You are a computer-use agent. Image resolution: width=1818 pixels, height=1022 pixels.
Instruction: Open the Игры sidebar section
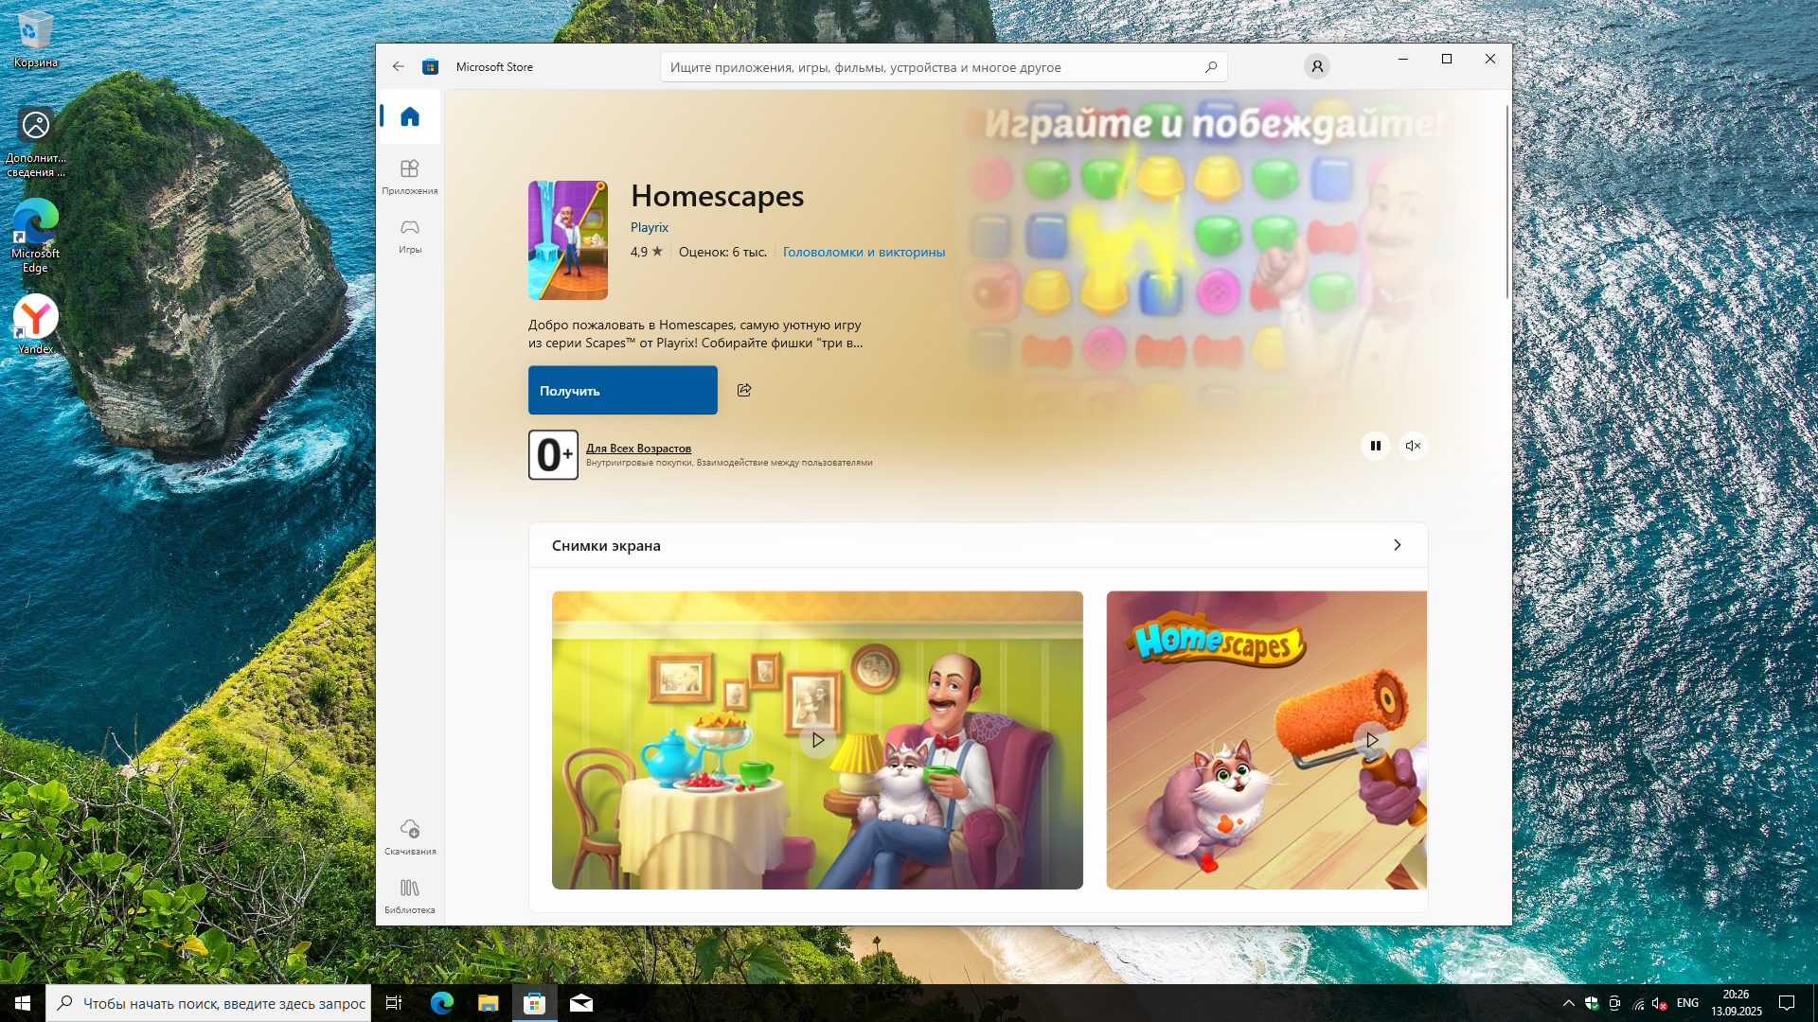(409, 235)
